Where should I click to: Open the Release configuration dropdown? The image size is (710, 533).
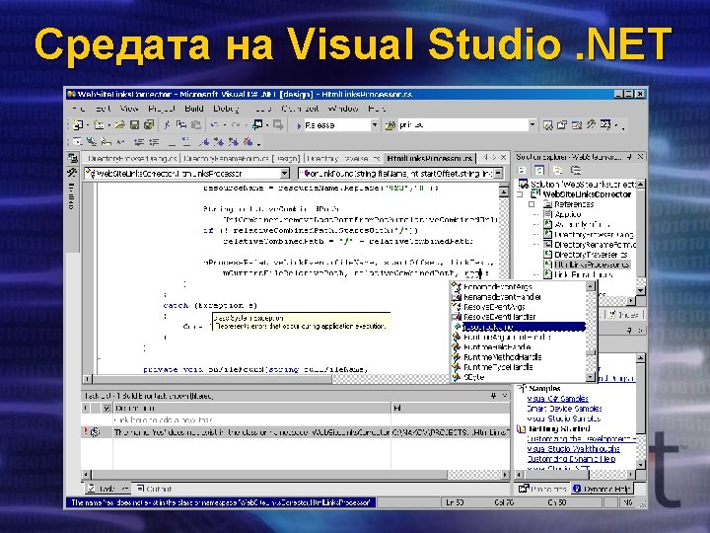coord(374,125)
